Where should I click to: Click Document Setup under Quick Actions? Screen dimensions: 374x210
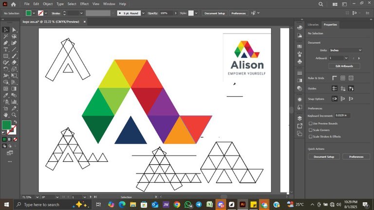click(x=324, y=157)
